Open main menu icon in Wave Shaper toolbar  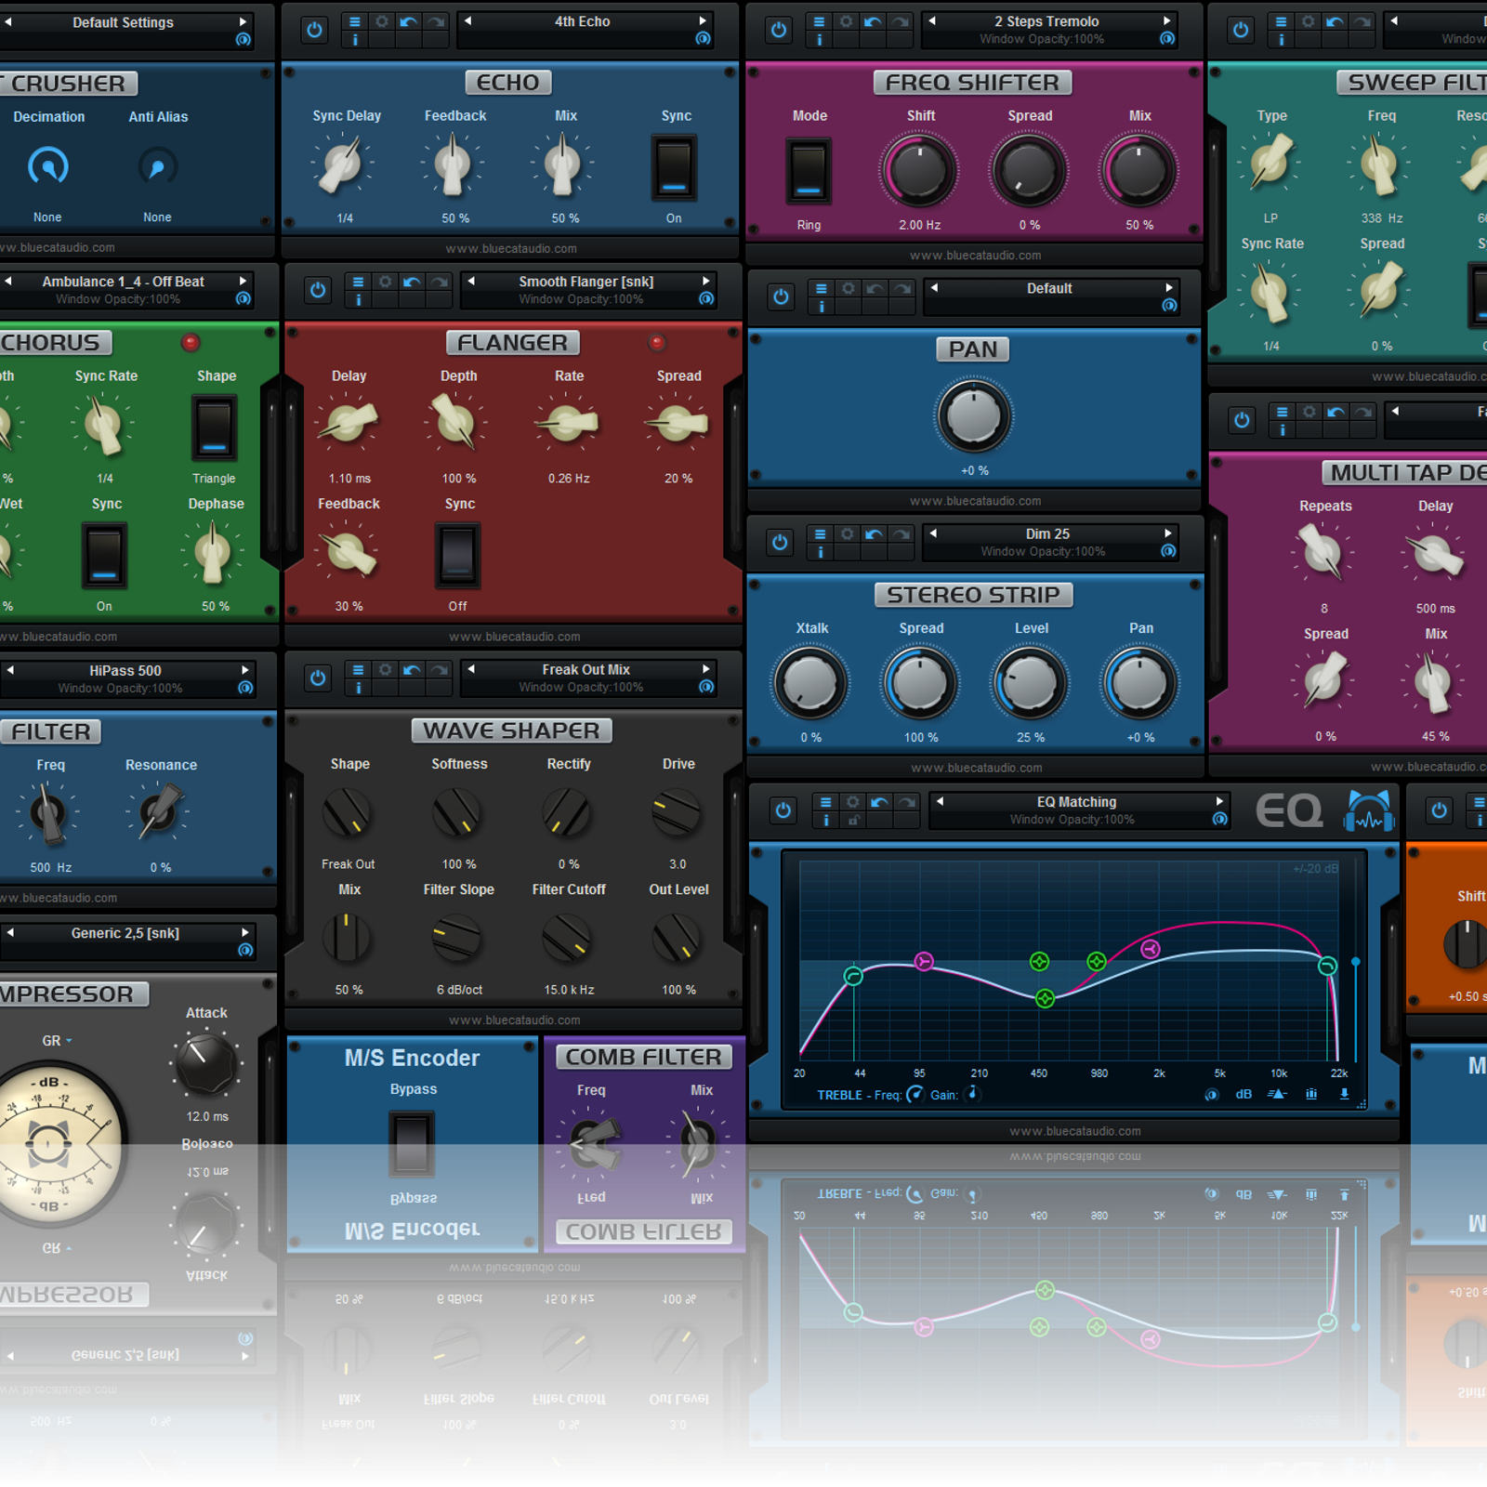359,670
